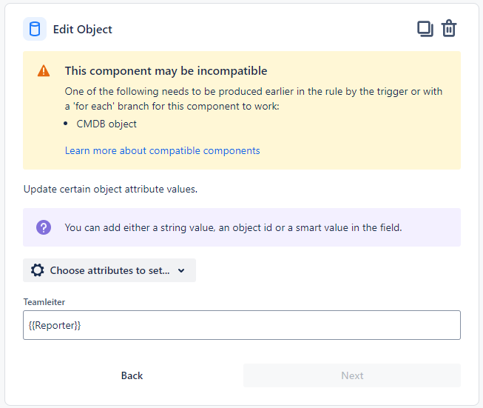Click the orange warning triangle icon
The height and width of the screenshot is (408, 483).
pos(44,71)
